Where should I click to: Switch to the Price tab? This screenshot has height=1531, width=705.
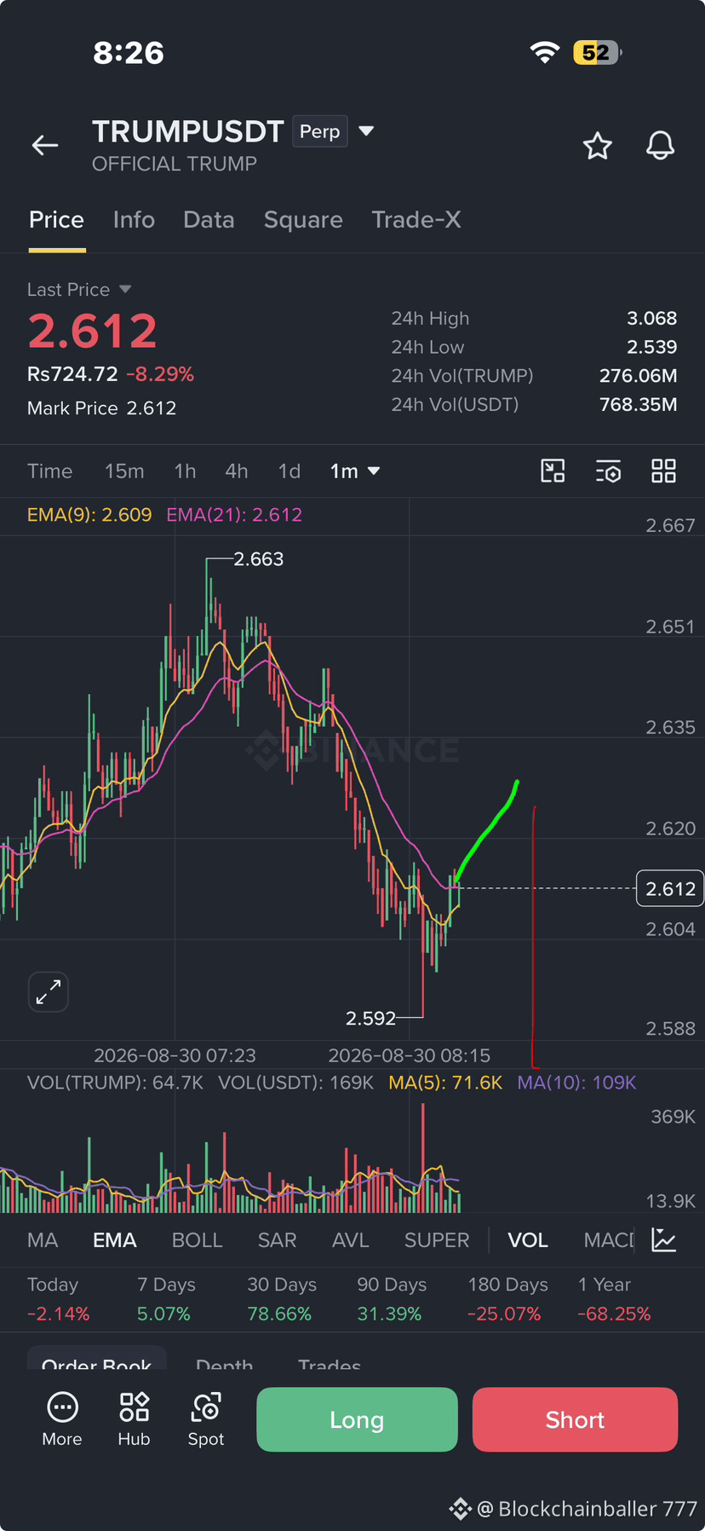click(x=57, y=220)
